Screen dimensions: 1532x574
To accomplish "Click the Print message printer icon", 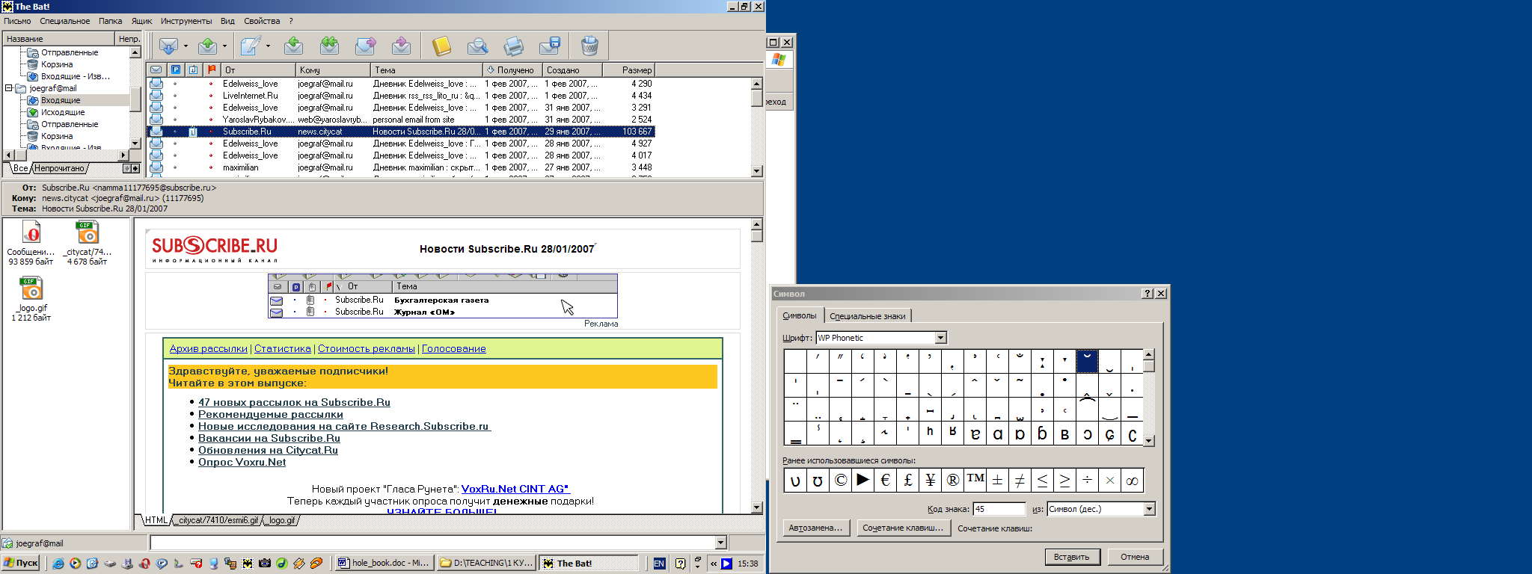I will point(513,46).
